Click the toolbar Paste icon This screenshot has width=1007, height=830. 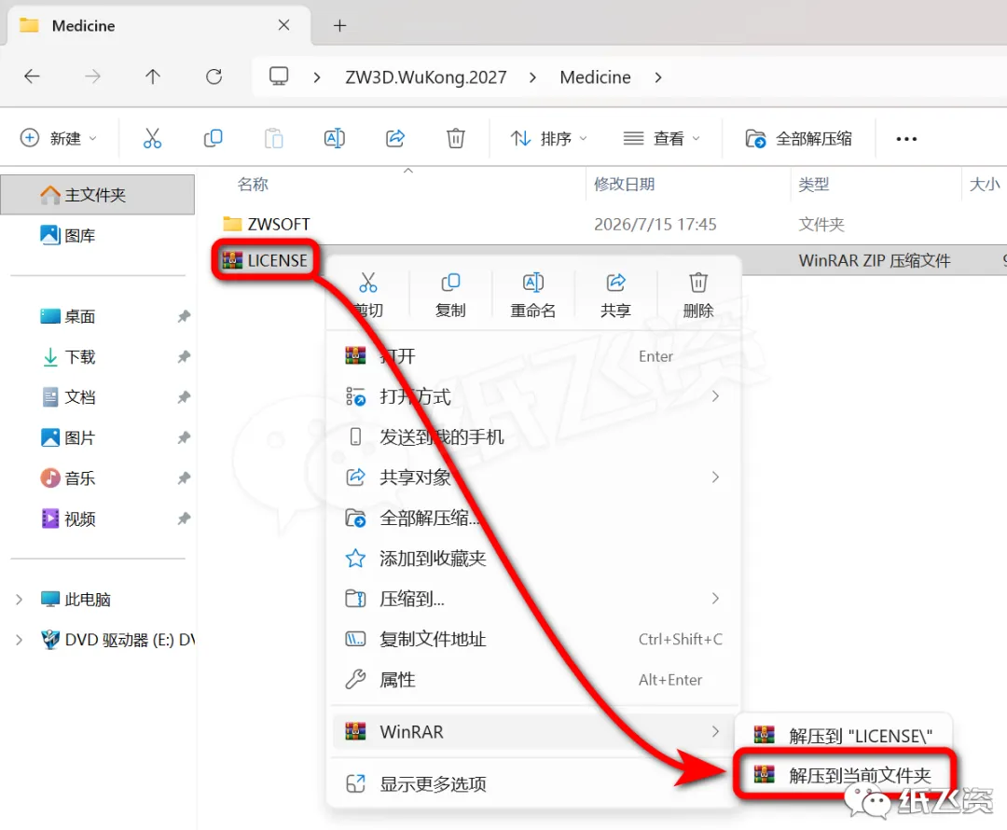click(x=273, y=138)
